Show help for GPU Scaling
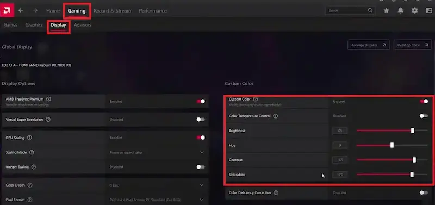 (30, 138)
